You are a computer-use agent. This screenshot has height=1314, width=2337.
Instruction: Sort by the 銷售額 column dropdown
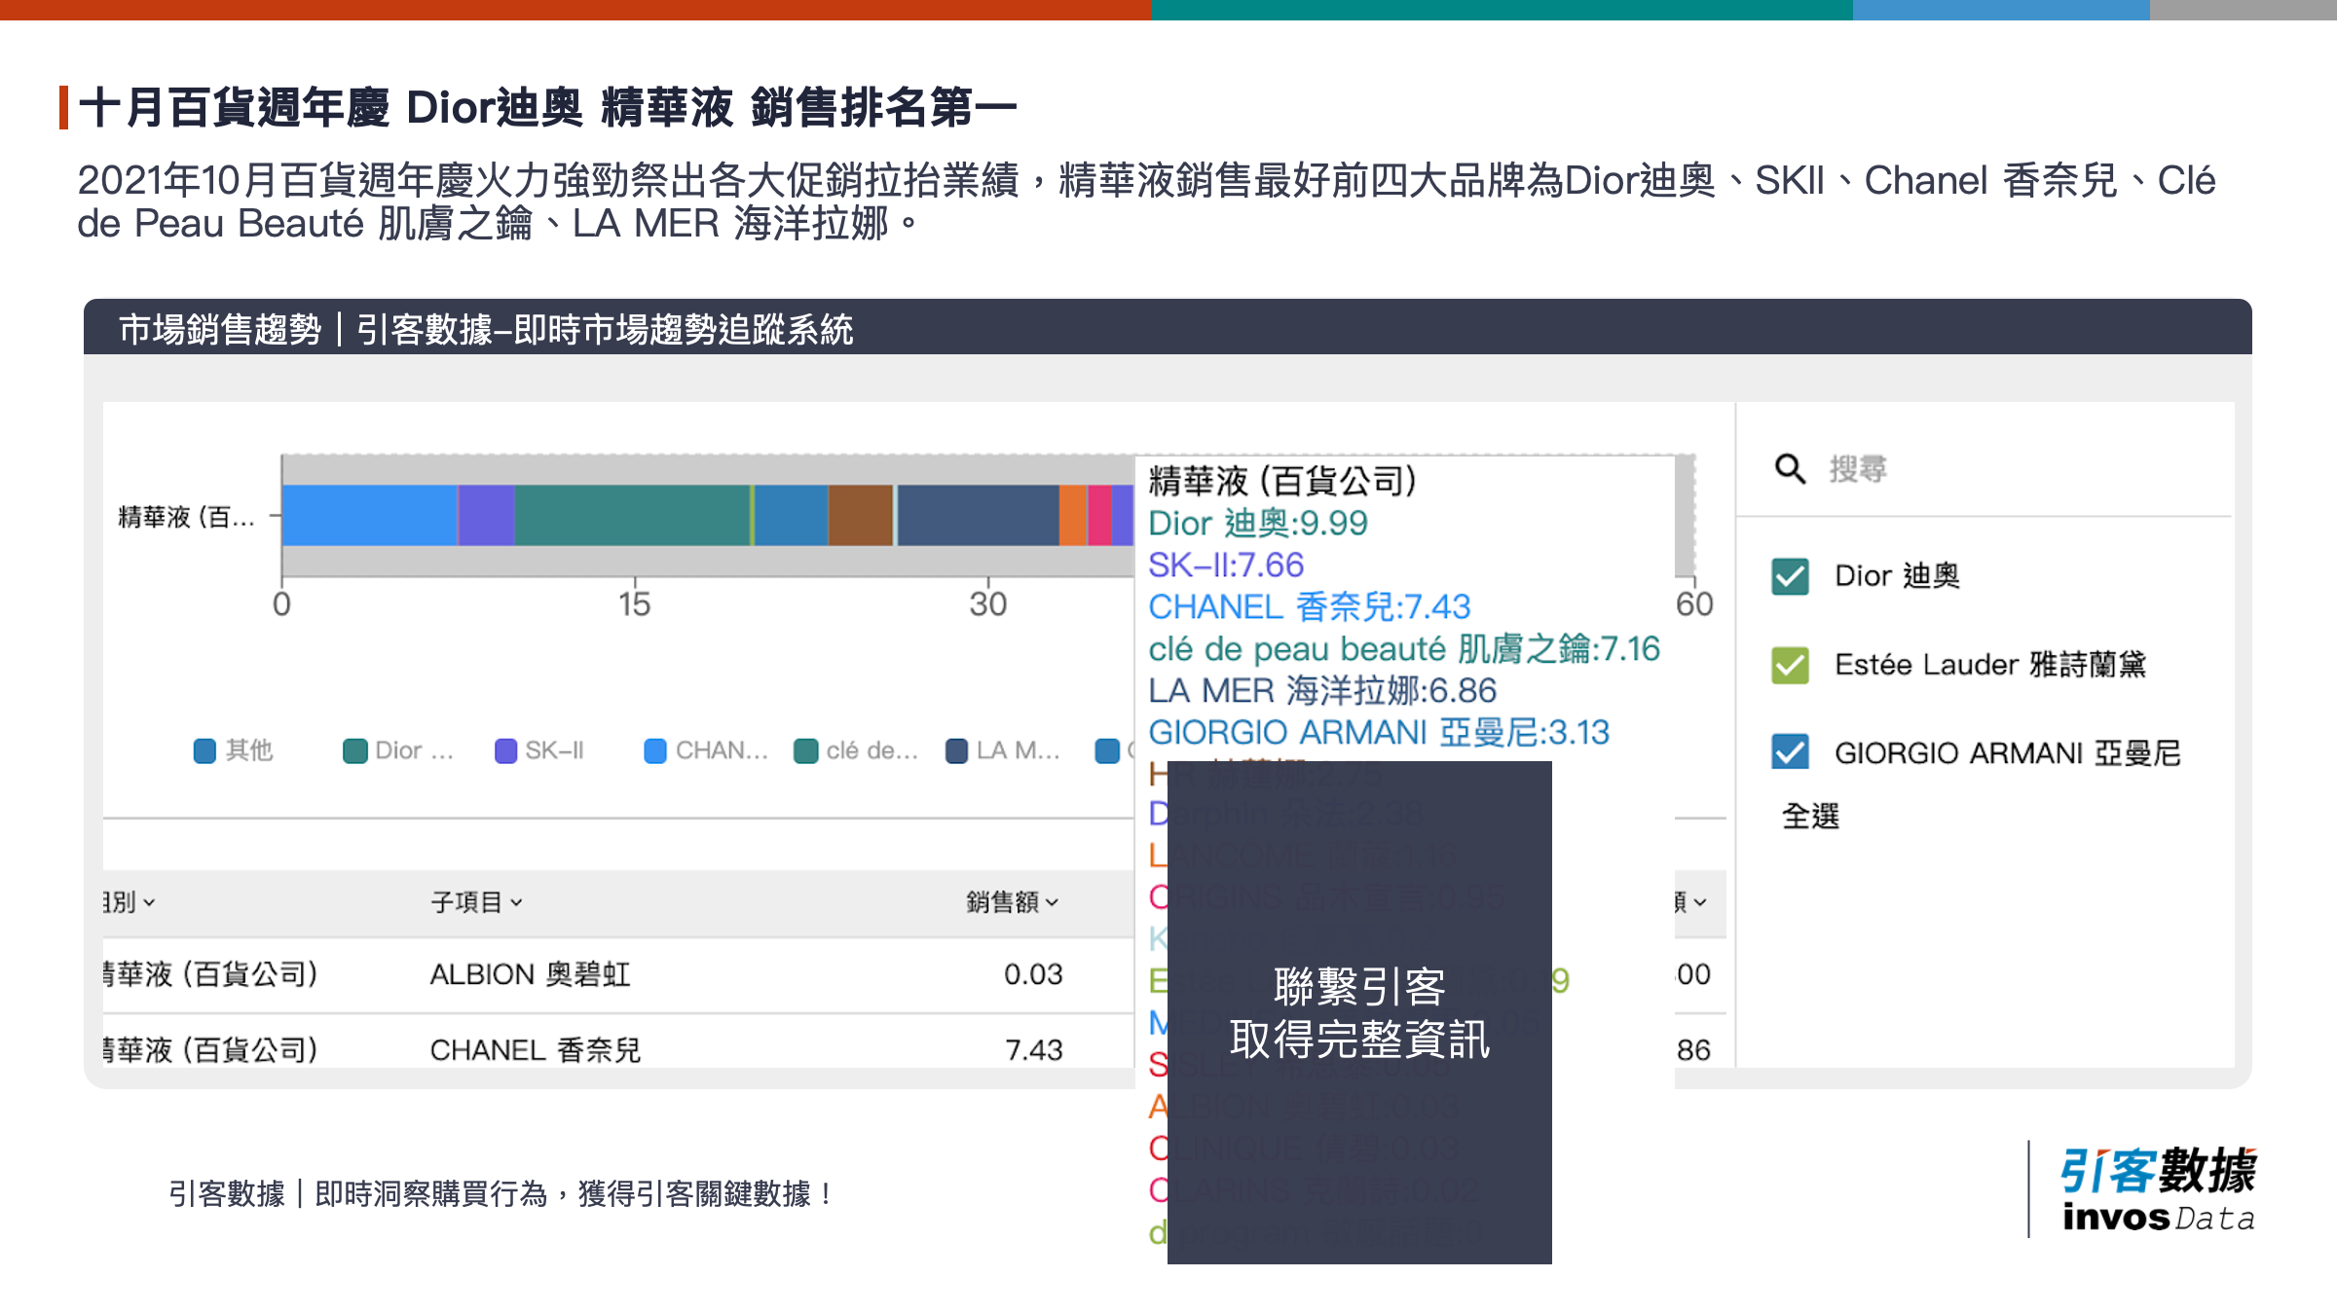[x=1013, y=902]
